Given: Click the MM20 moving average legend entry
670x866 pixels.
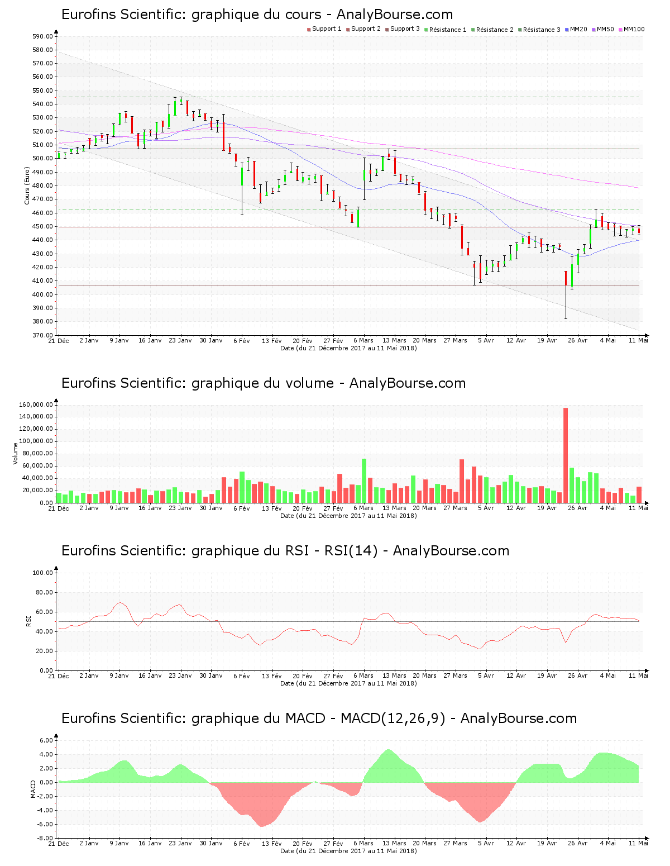Looking at the screenshot, I should 576,29.
